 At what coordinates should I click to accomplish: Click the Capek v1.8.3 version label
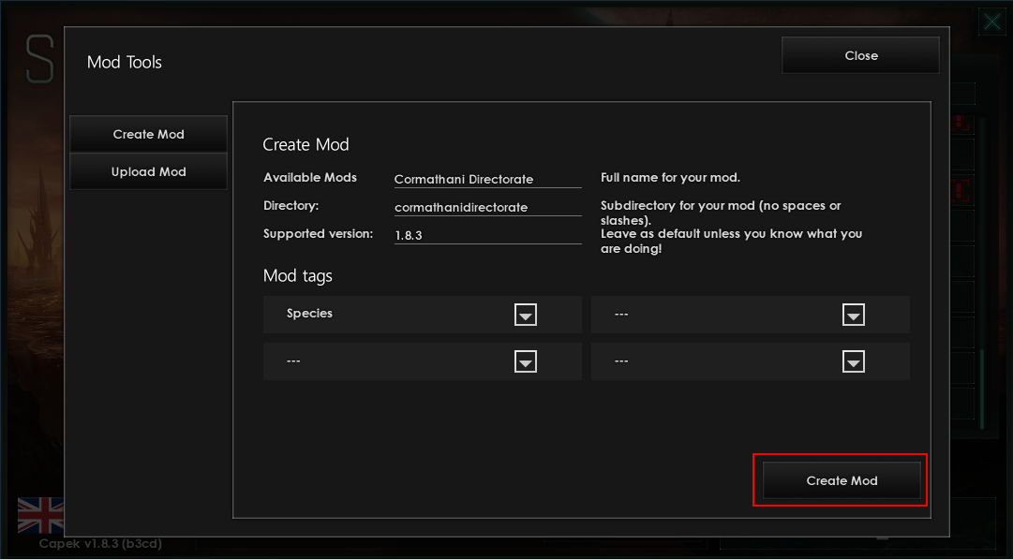click(x=103, y=544)
